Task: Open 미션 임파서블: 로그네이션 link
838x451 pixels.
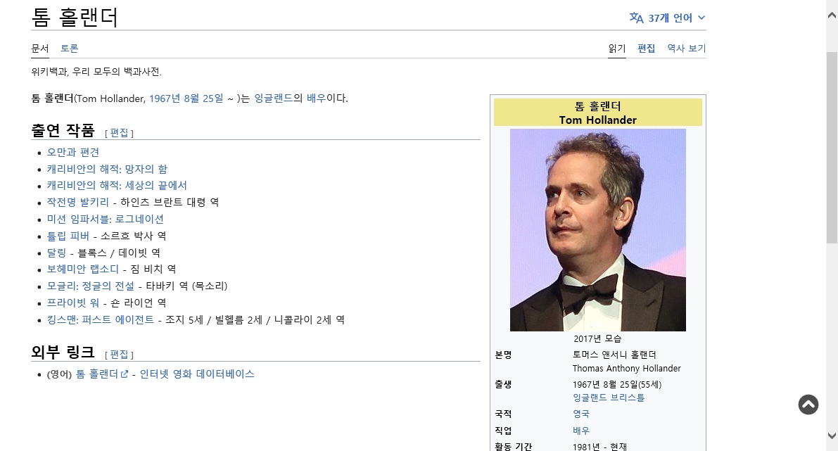Action: pyautogui.click(x=105, y=219)
